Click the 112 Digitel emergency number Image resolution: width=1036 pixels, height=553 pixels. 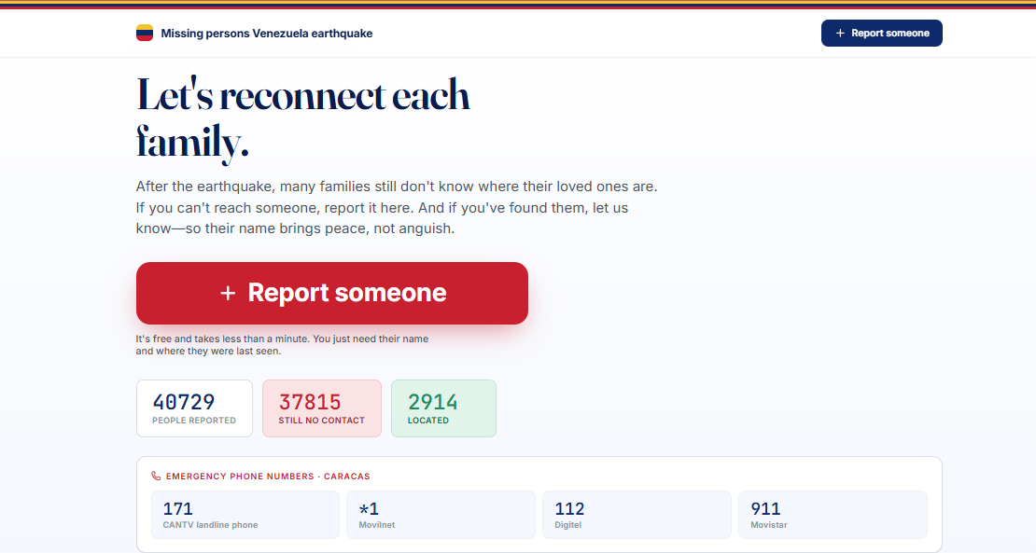tap(637, 515)
